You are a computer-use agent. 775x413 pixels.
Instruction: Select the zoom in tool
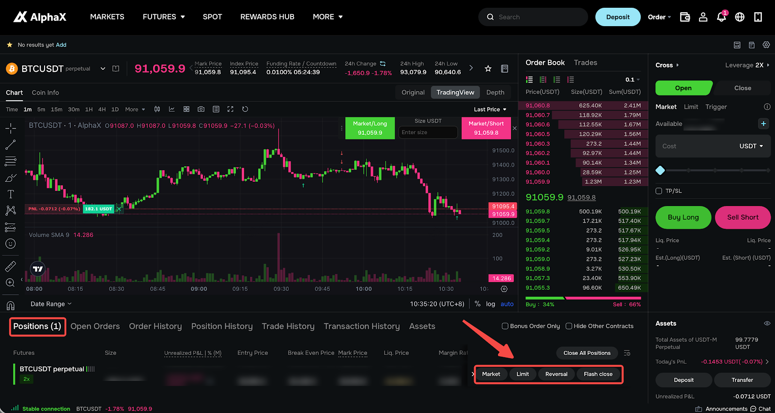11,283
